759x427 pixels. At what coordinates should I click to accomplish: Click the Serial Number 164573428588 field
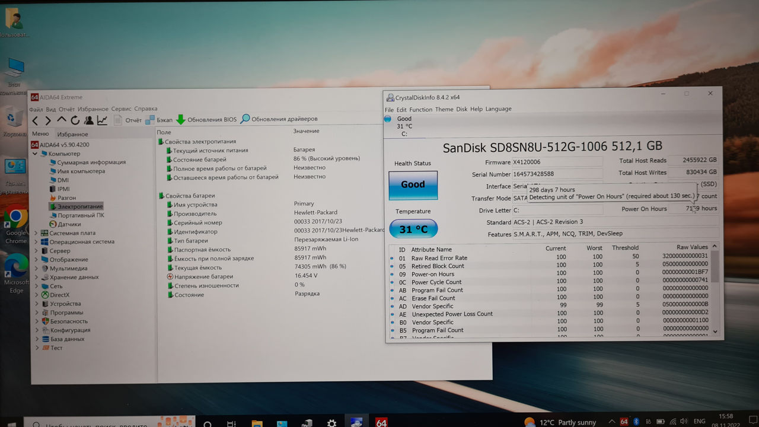click(x=557, y=174)
